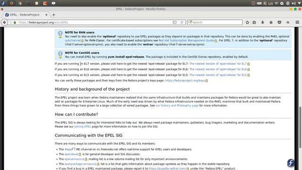
Task: Open the epel-announce mailing list link
Action: tap(75, 159)
